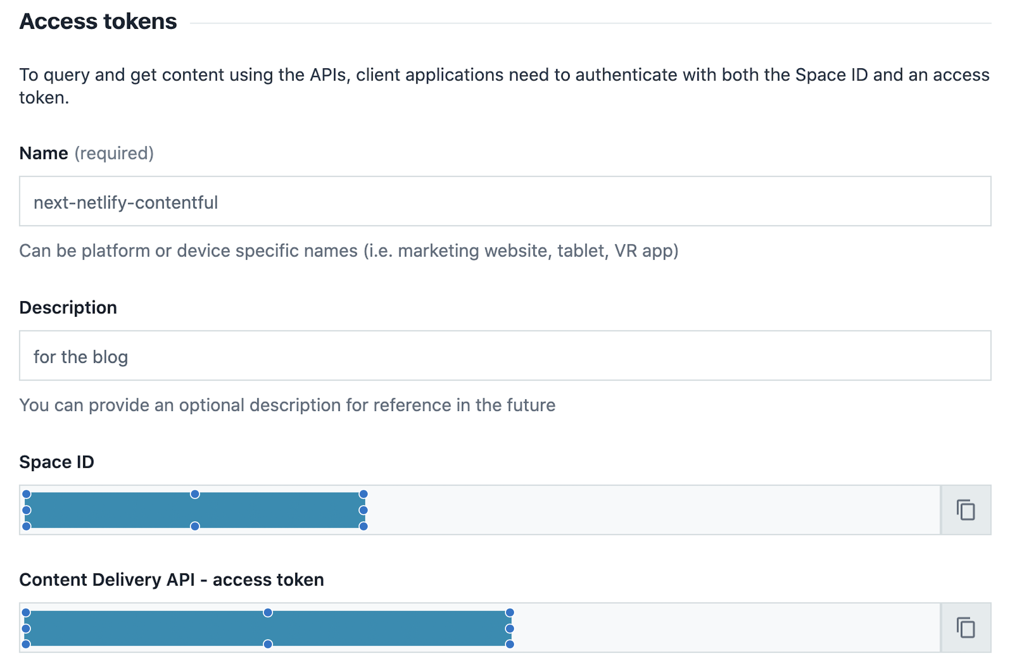1020x661 pixels.
Task: Click the text 'for the blog'
Action: pos(81,356)
